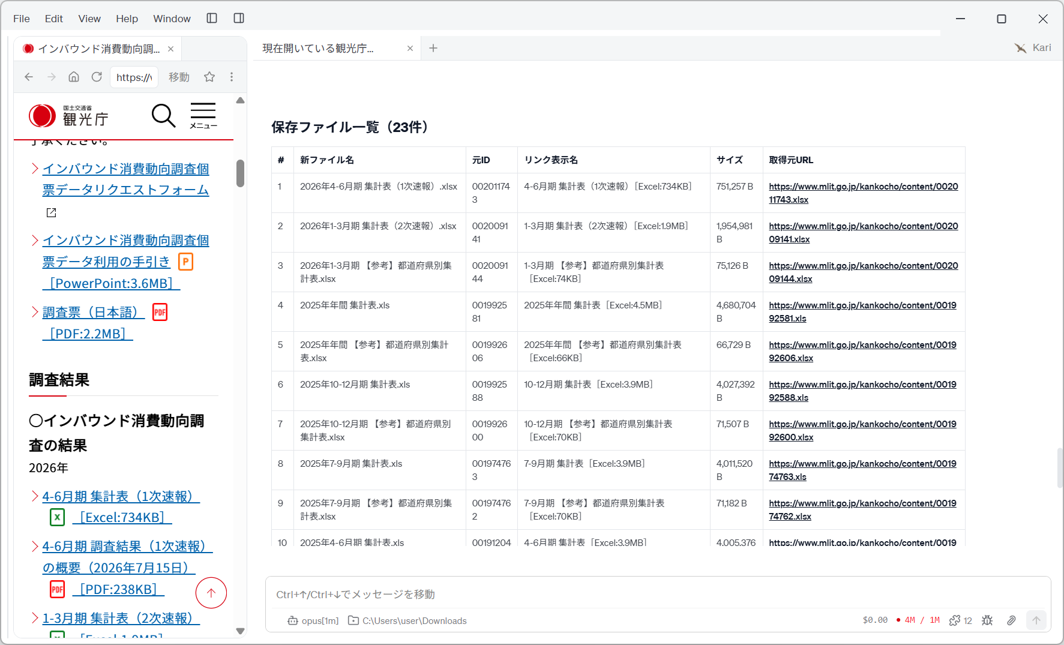The height and width of the screenshot is (645, 1064).
Task: Click the browser panel scroll down arrow
Action: click(240, 631)
